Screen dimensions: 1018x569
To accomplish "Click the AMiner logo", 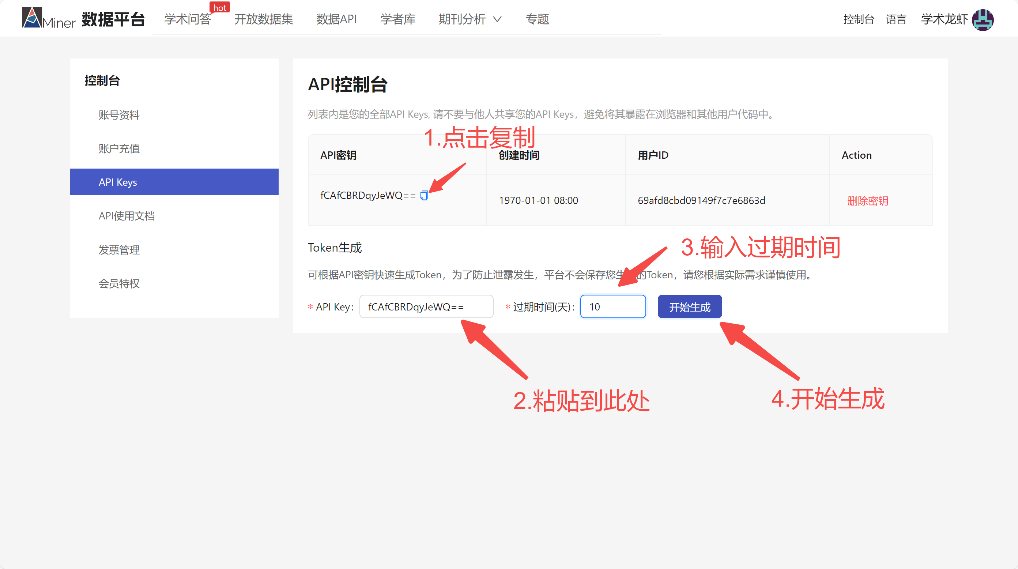I will tap(48, 19).
